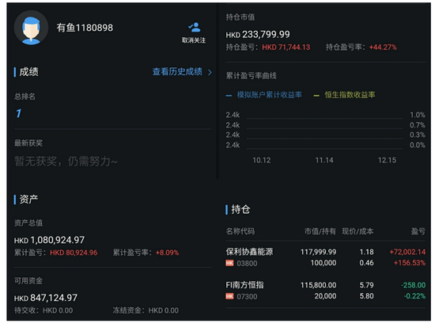The width and height of the screenshot is (435, 327).
Task: Click the username 有鱼1180898
Action: (85, 28)
